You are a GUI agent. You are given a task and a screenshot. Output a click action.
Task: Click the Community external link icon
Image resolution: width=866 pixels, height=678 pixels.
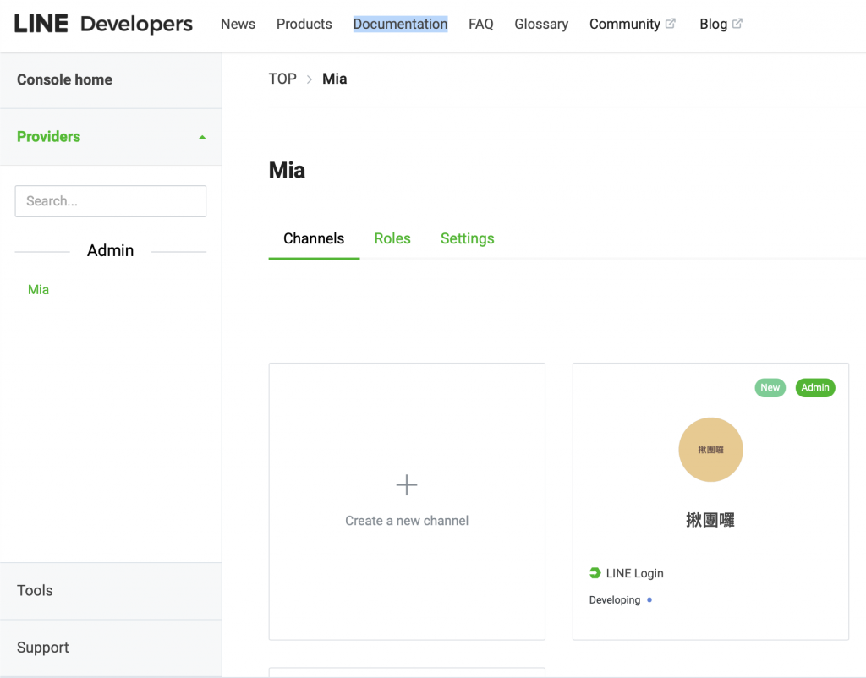click(671, 23)
